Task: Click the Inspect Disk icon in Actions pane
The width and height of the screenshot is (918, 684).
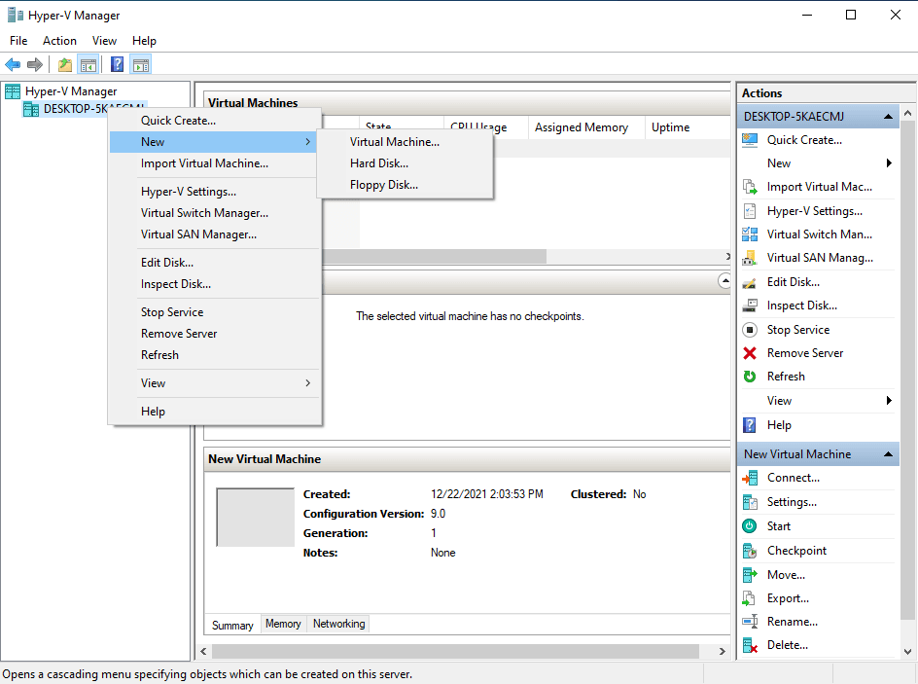Action: click(x=750, y=306)
